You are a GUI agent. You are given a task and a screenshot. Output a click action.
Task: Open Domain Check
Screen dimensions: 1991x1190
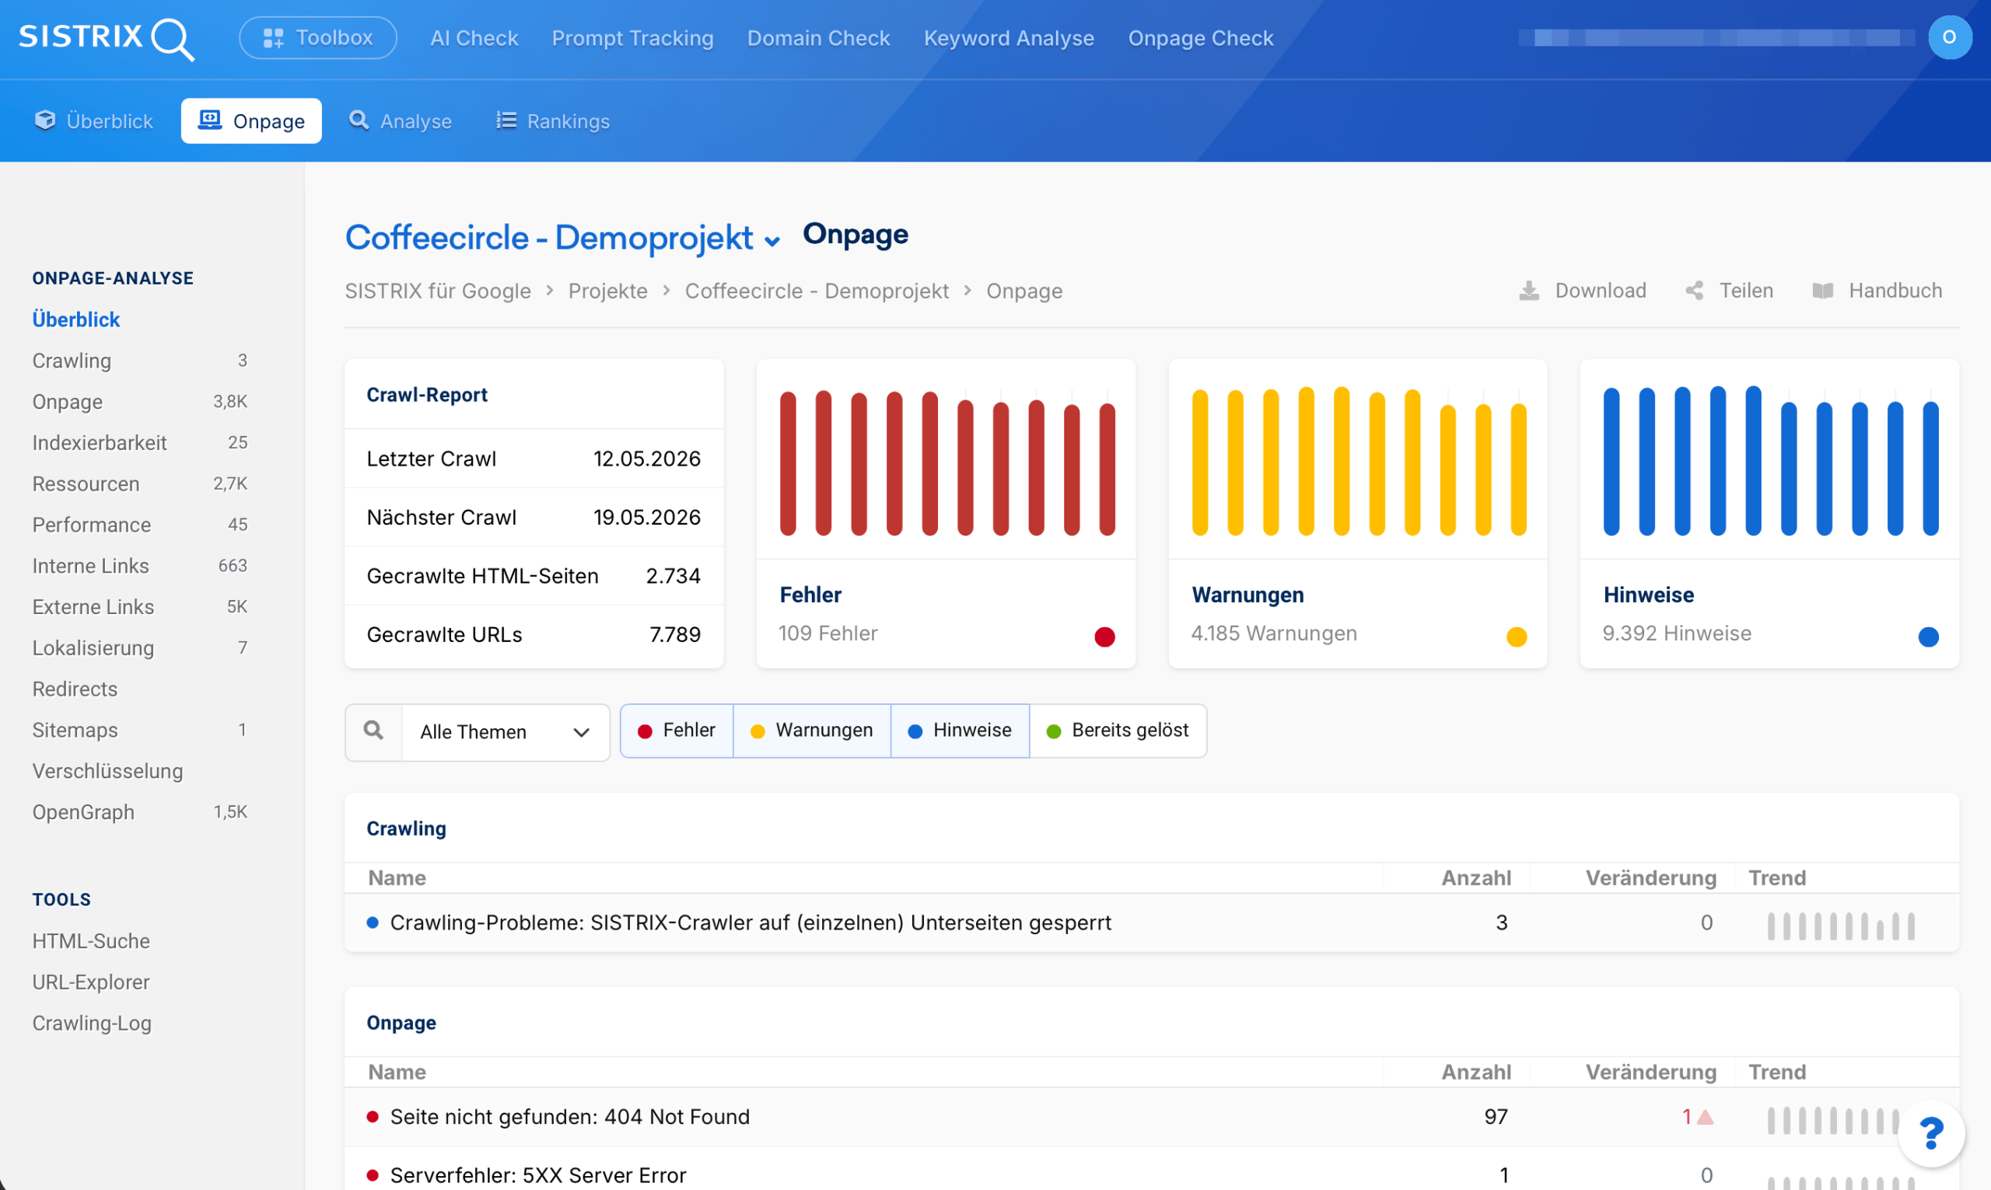(818, 37)
